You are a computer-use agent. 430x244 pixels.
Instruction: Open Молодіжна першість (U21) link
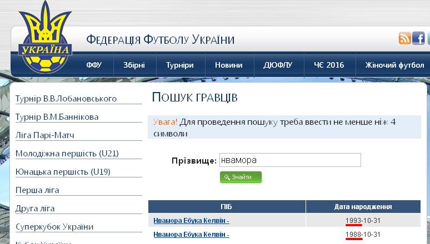point(67,154)
